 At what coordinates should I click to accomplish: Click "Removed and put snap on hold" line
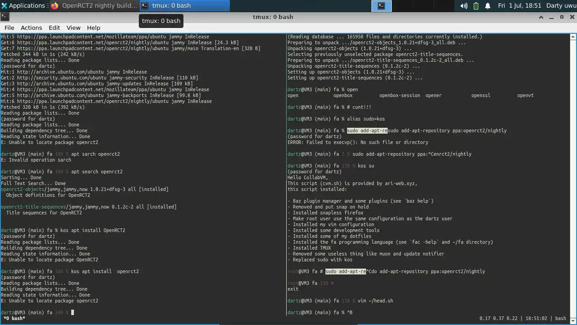(328, 207)
